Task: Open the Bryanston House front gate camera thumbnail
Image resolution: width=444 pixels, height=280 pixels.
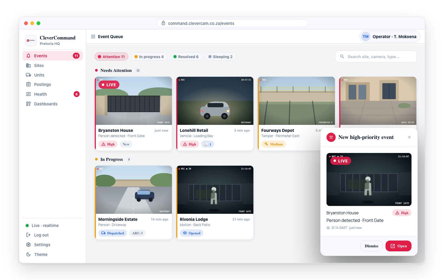Action: pyautogui.click(x=134, y=101)
